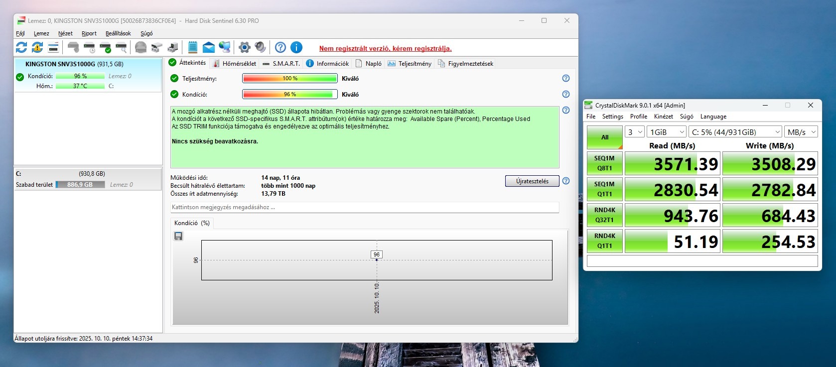Switch to the Hőmérséklet tab
Screen dimensions: 836x367
[x=234, y=63]
